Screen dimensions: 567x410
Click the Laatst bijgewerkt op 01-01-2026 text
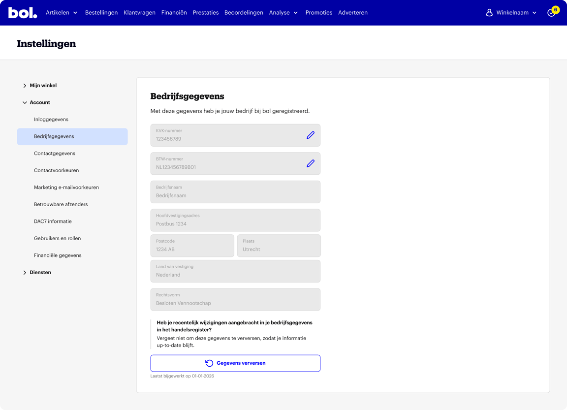tap(182, 376)
